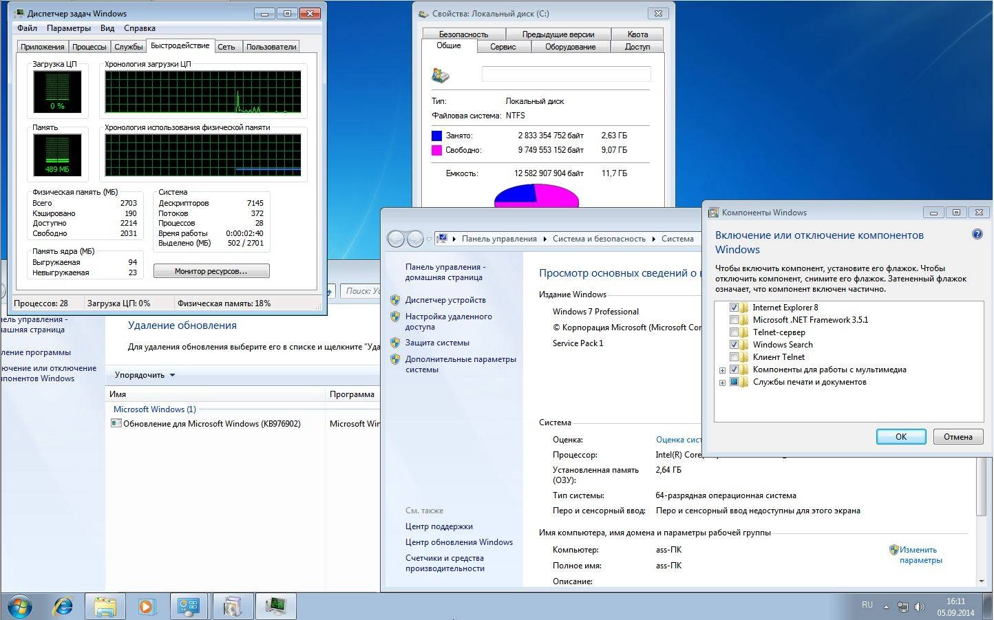Click the shield icon by Change parameters
This screenshot has width=994, height=620.
coord(893,550)
